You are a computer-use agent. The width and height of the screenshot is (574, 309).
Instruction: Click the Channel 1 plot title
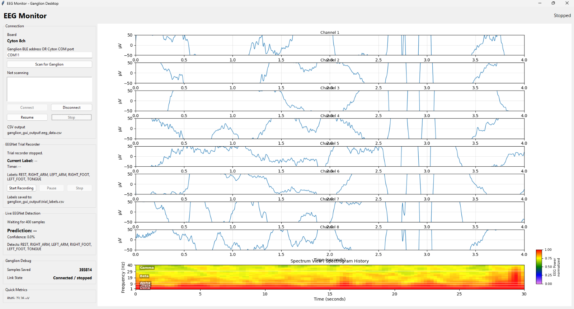(330, 32)
